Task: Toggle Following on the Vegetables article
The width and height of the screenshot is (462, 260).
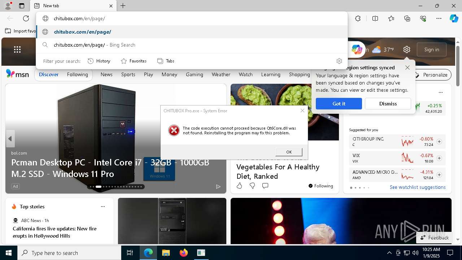Action: click(x=321, y=186)
